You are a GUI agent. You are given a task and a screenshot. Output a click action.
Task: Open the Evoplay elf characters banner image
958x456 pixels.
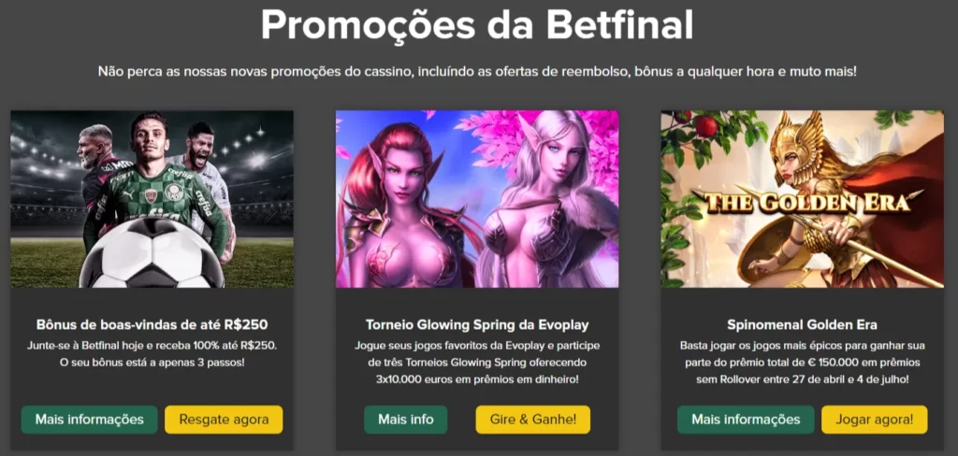click(477, 199)
